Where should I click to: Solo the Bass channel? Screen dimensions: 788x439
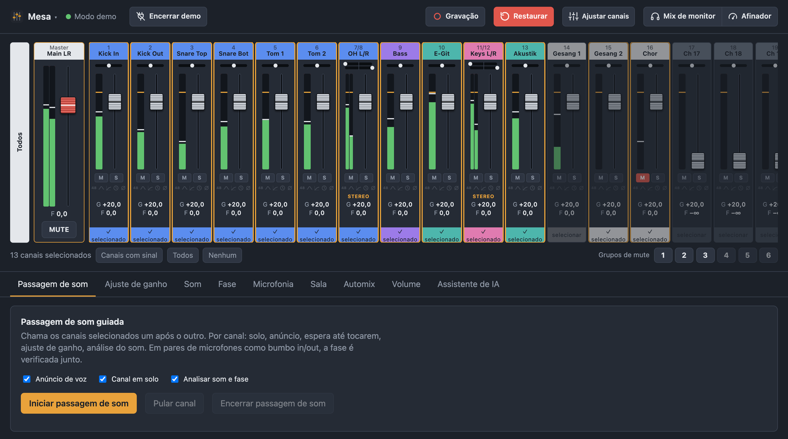click(408, 178)
